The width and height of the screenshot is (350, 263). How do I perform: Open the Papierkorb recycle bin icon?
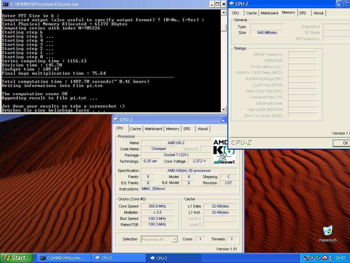tap(328, 230)
